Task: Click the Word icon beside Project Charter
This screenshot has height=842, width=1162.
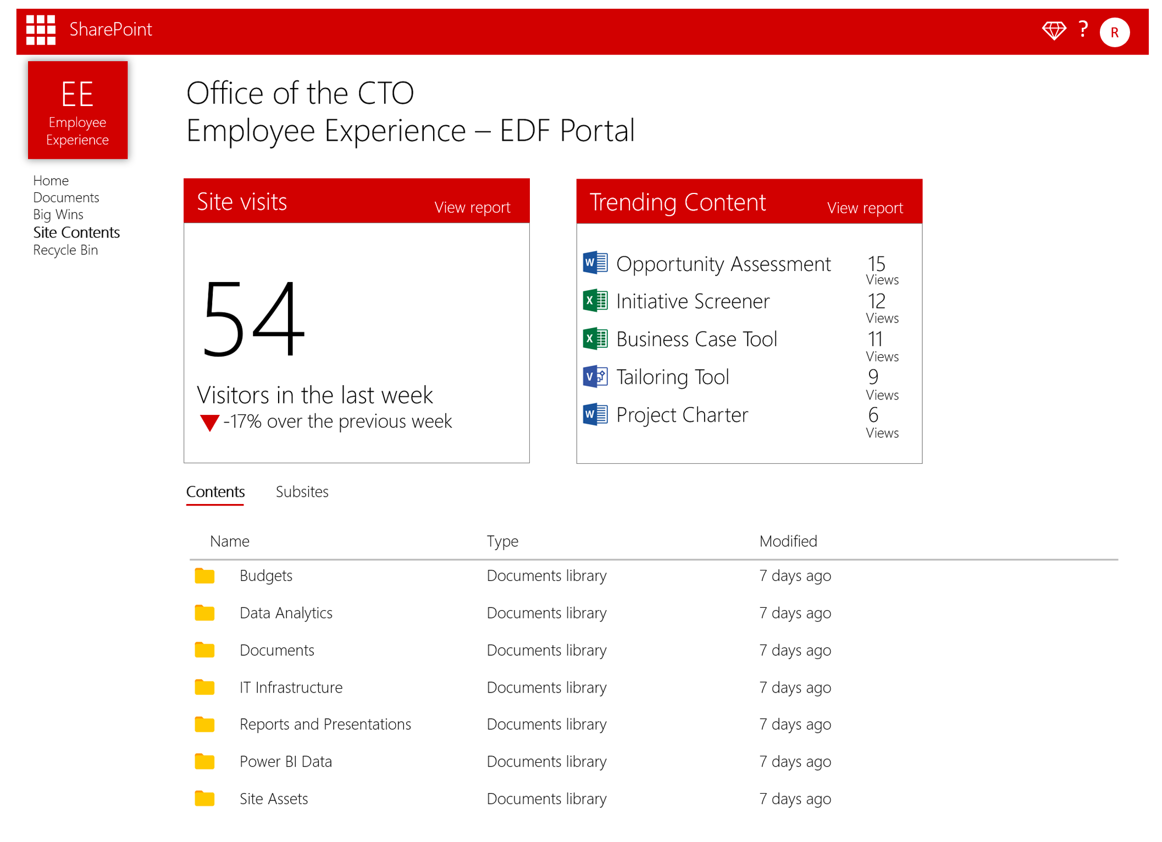Action: pos(595,414)
